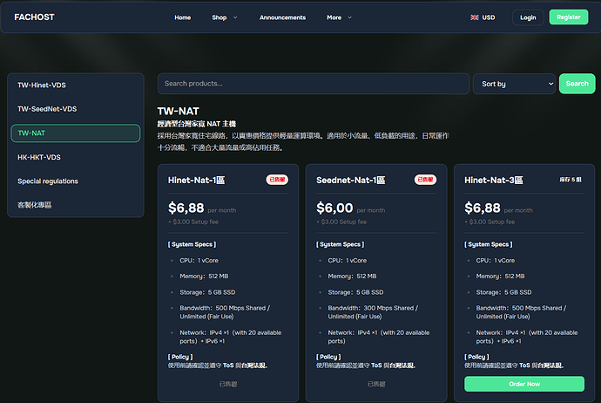Click the green Search button
601x403 pixels.
point(577,84)
